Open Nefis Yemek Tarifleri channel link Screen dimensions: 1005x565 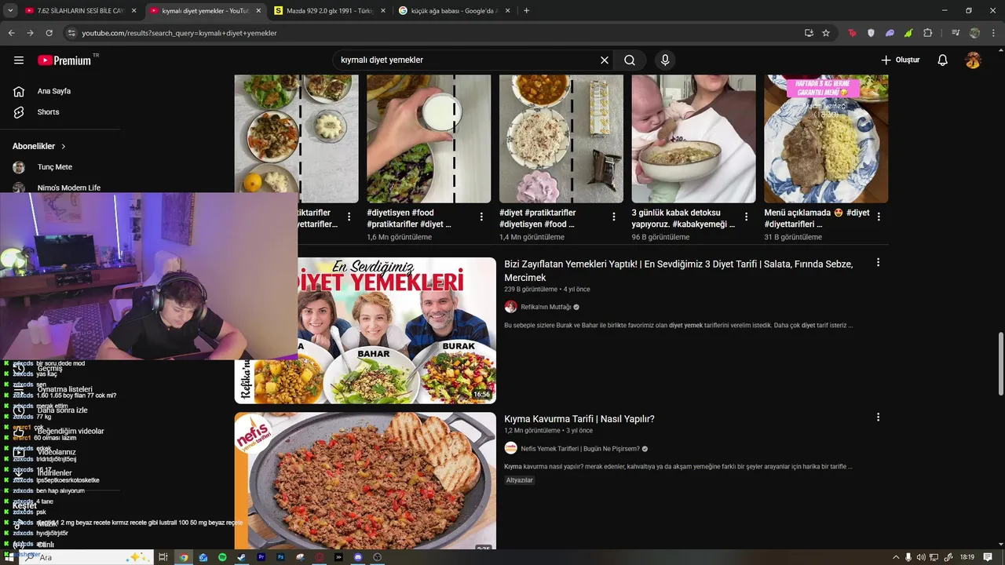click(x=580, y=449)
